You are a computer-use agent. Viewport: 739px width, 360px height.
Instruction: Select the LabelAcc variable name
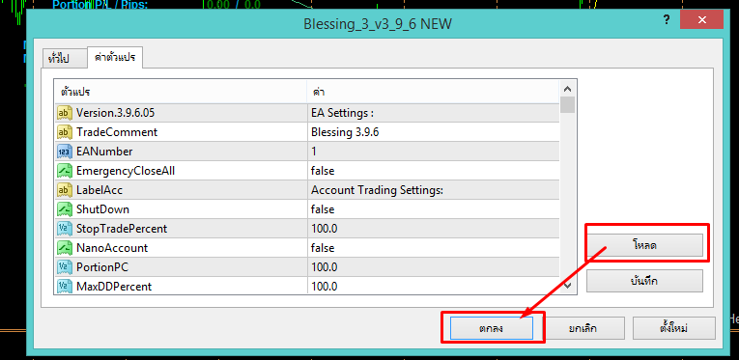[x=99, y=190]
